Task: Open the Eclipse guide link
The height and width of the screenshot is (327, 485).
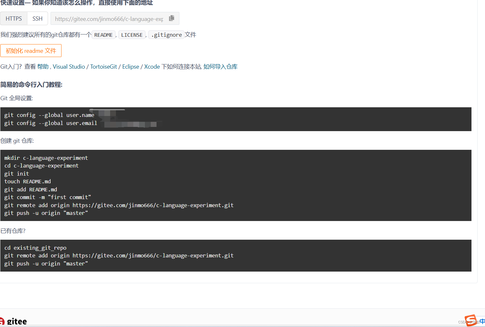Action: pyautogui.click(x=131, y=67)
